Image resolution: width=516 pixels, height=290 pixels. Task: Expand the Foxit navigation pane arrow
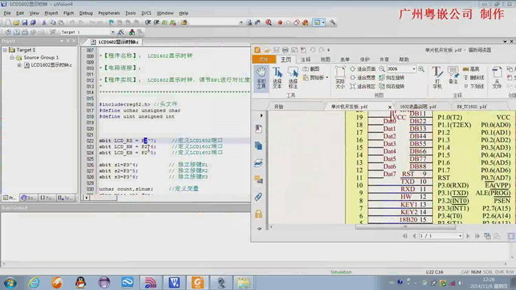[261, 115]
